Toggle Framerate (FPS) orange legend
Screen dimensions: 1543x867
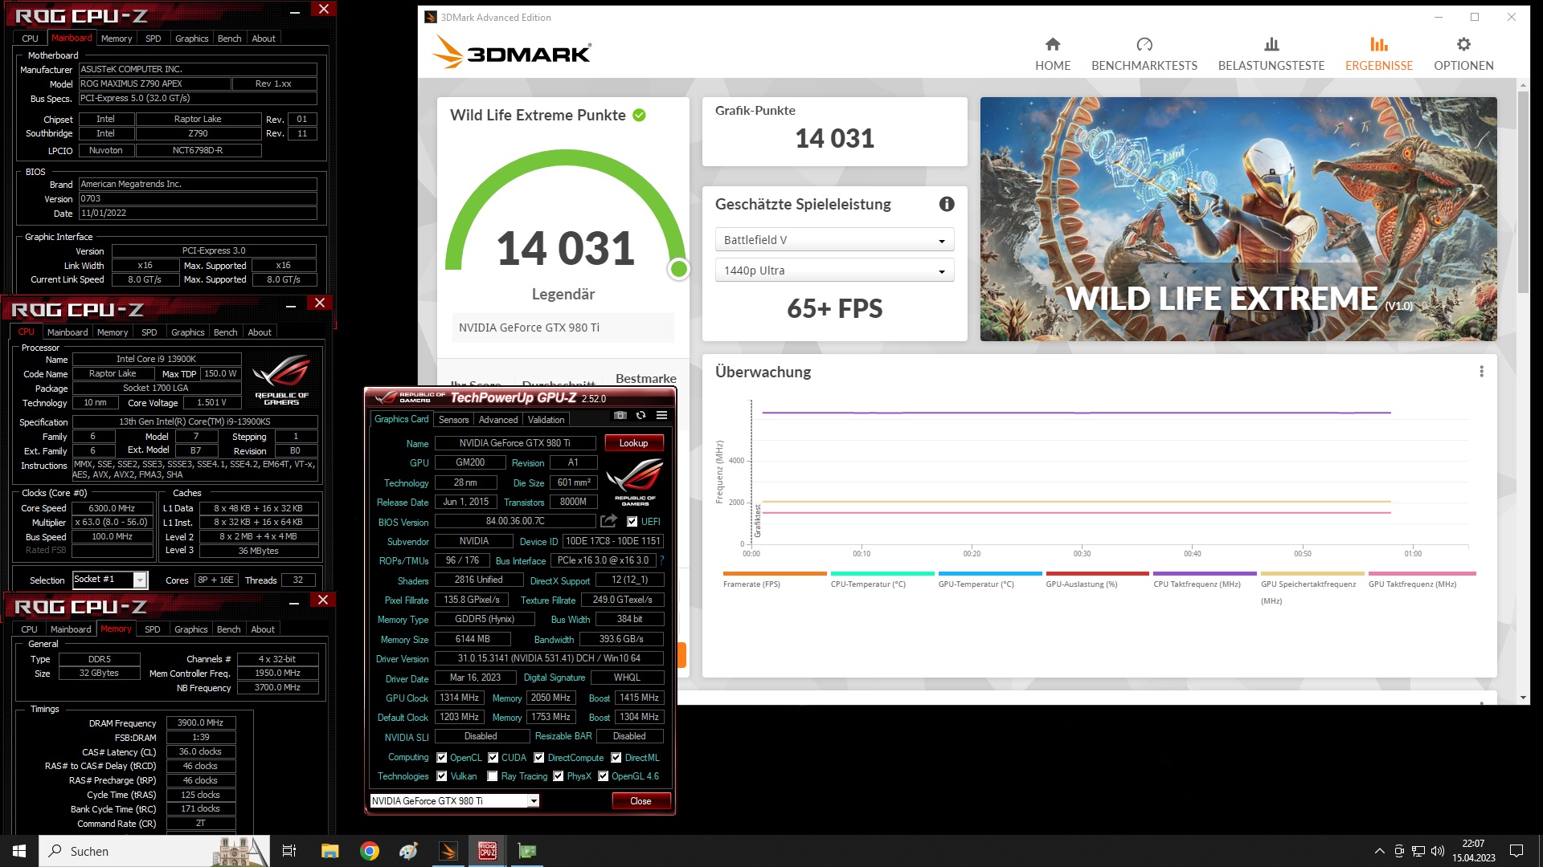coord(774,580)
